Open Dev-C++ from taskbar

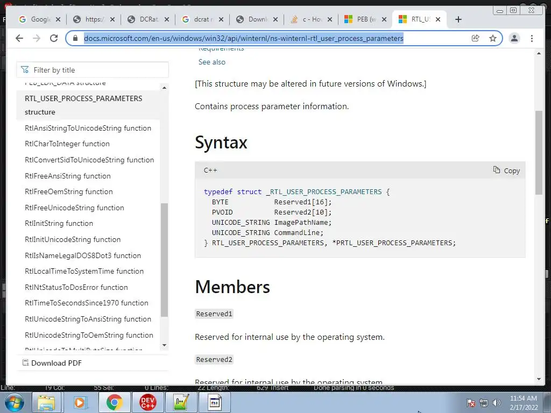147,402
